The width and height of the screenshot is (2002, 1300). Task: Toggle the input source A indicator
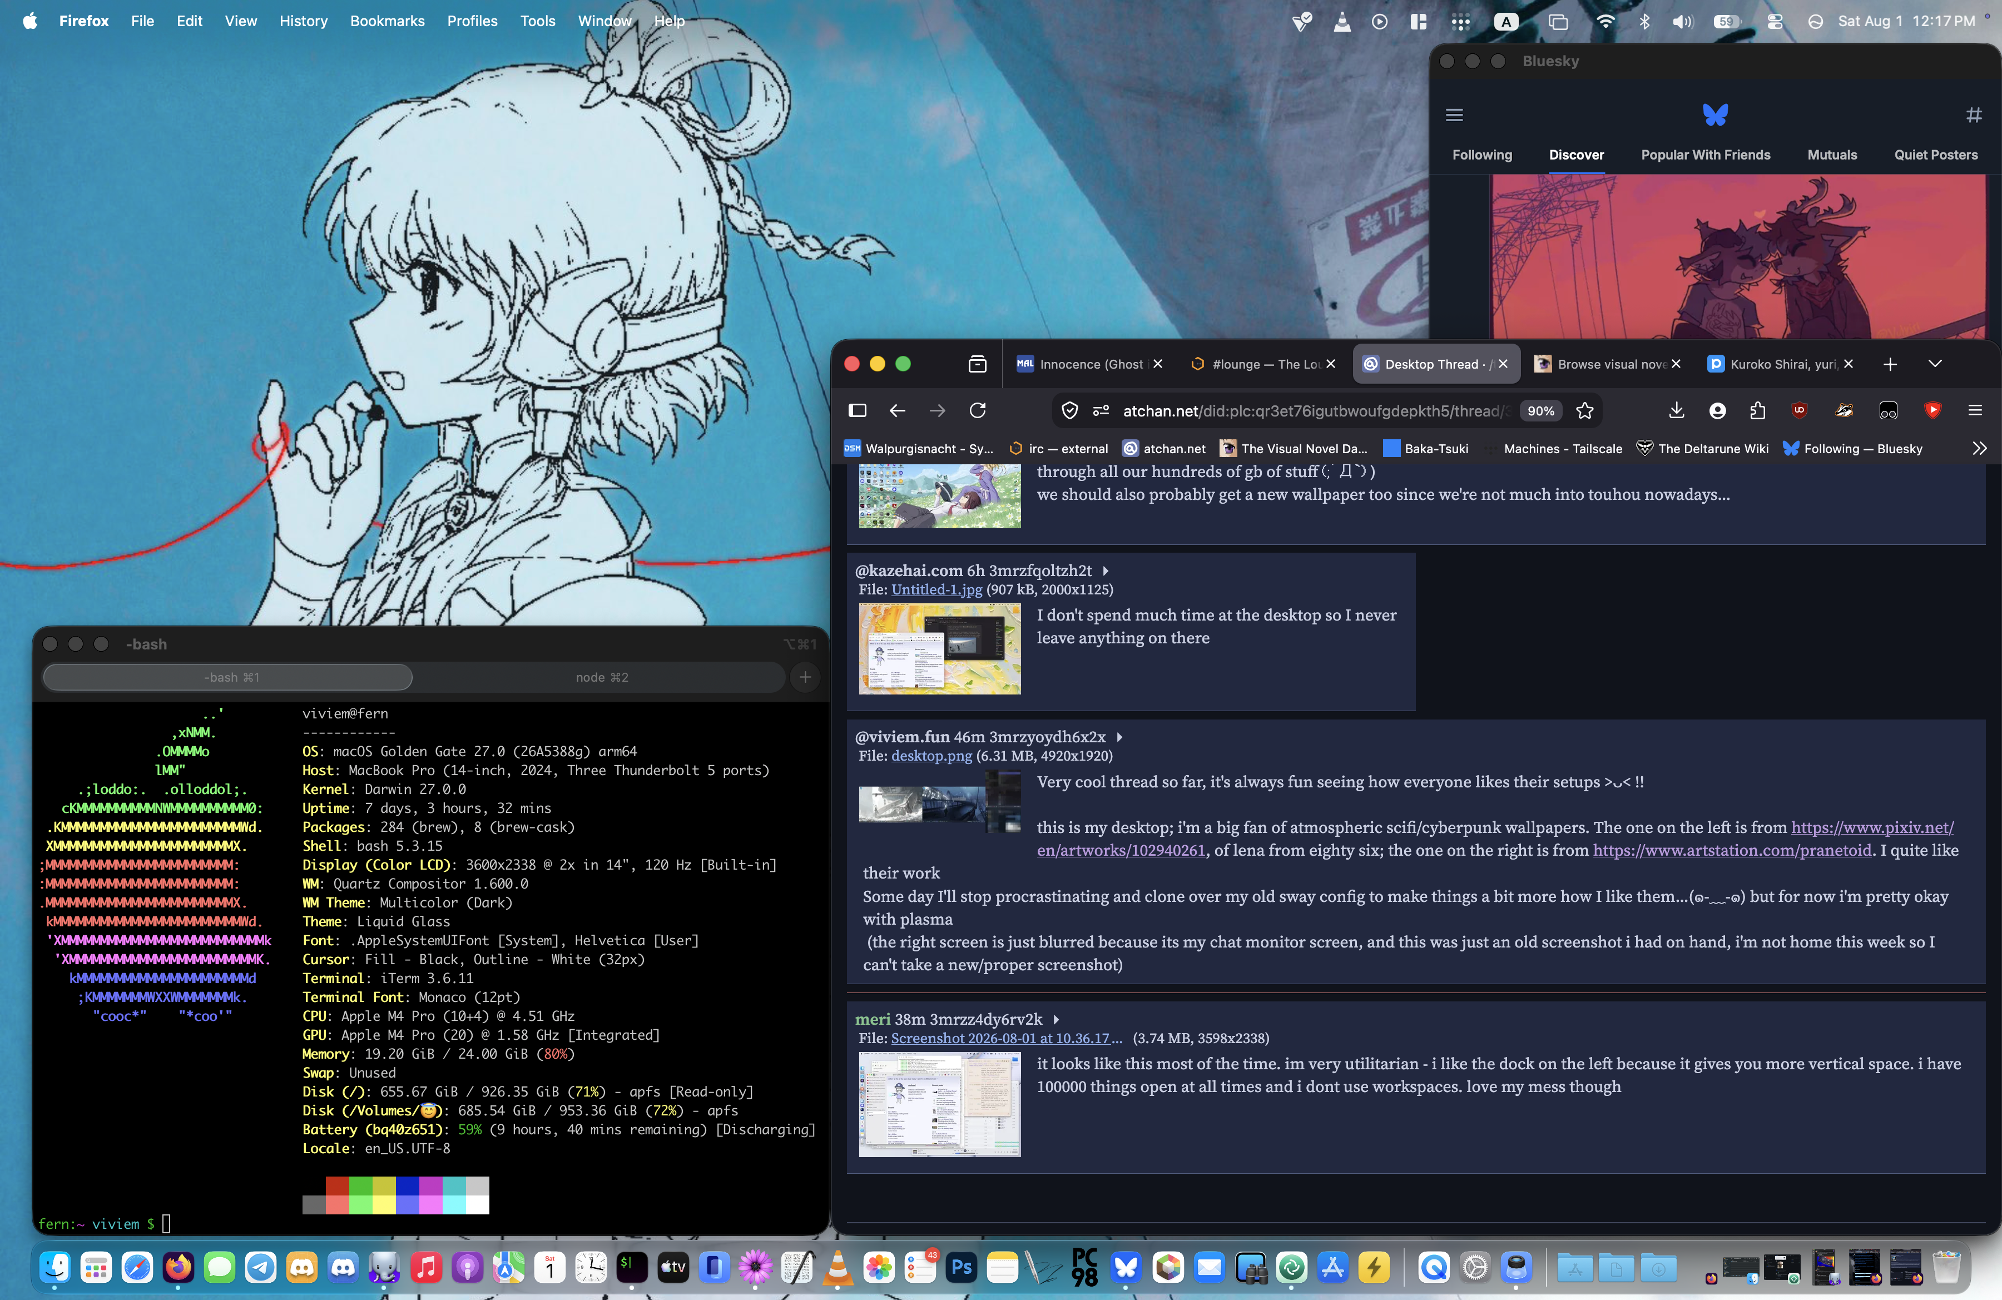point(1506,21)
